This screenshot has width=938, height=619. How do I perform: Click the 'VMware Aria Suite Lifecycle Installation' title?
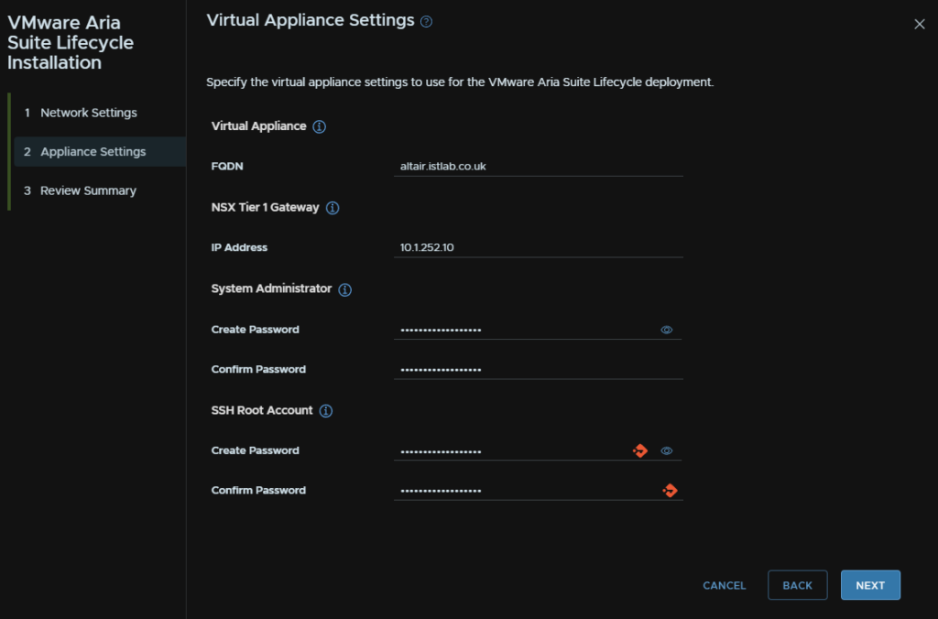70,42
